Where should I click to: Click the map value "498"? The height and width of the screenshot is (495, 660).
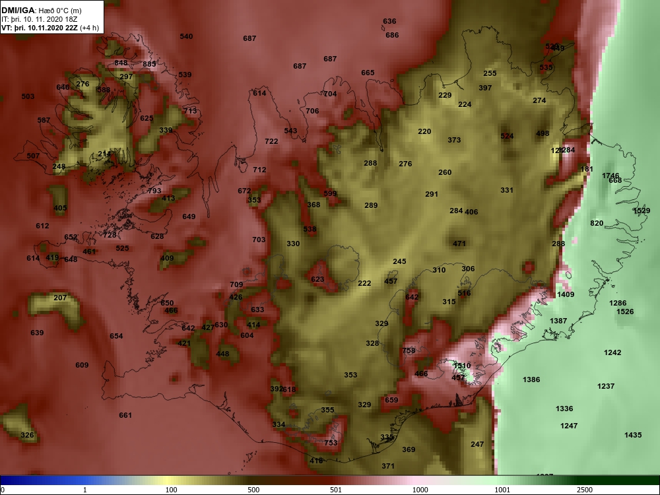tap(542, 133)
